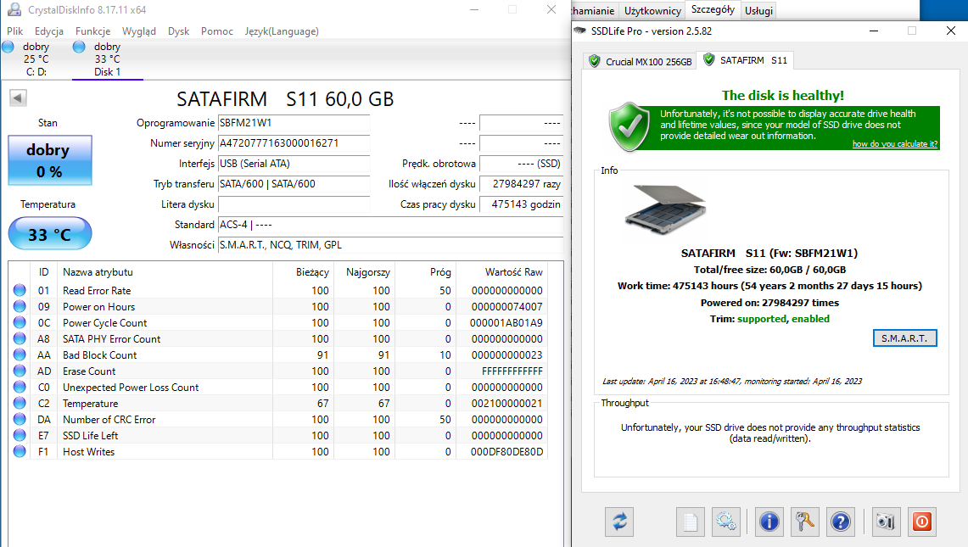Click status orb for Number of CRC Error
Screen dimensions: 968x547
[20, 419]
